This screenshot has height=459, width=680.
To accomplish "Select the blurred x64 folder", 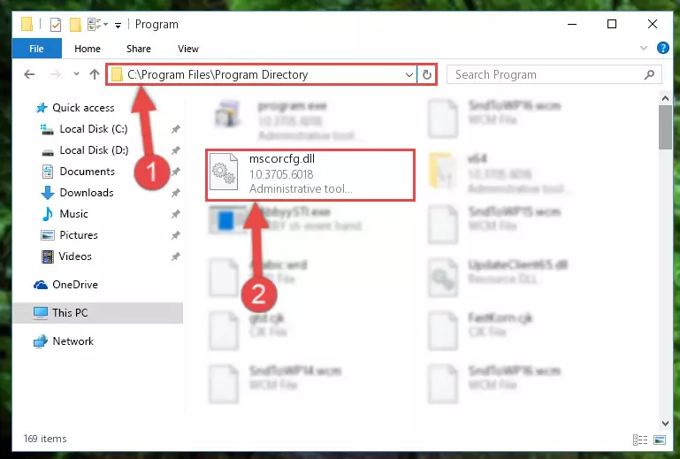I will coord(499,172).
